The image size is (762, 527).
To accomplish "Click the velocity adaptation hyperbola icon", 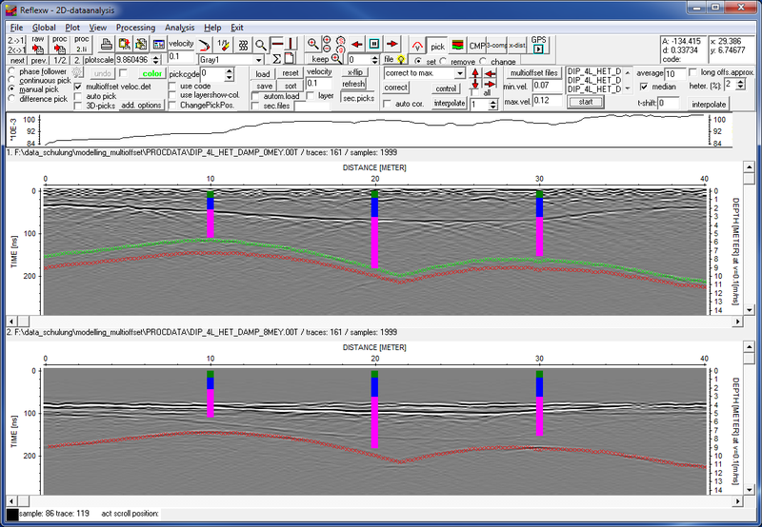I will (205, 45).
